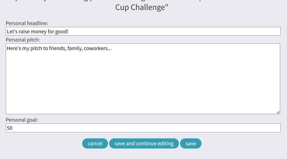
Task: Click the save and continue editing button
Action: pos(144,144)
